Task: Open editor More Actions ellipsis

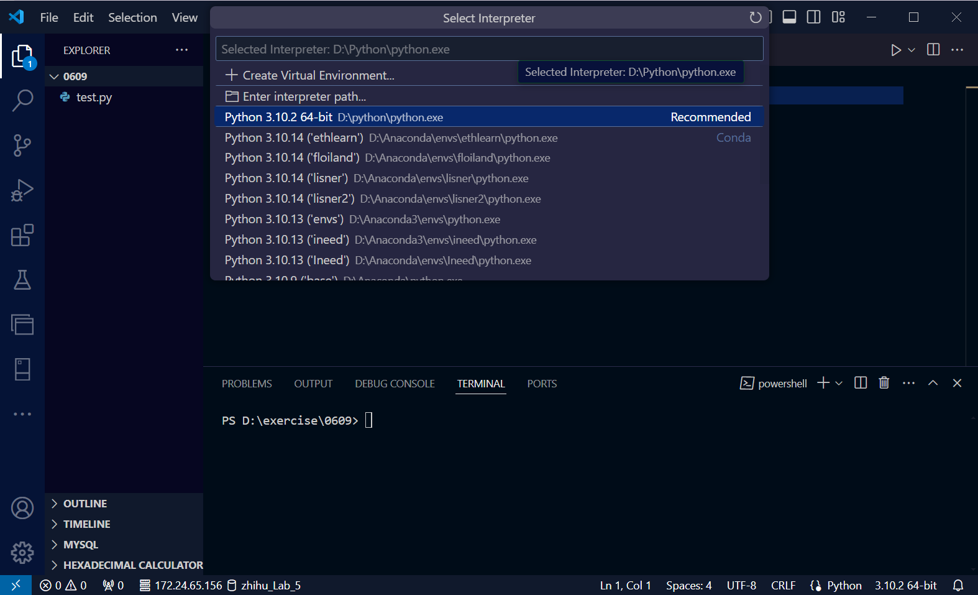Action: 957,50
